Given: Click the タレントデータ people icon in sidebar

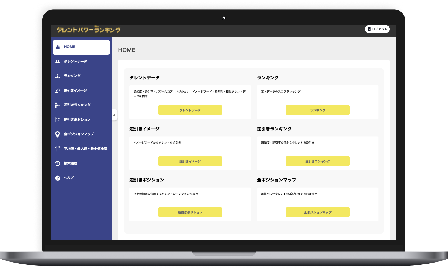Looking at the screenshot, I should coord(58,62).
